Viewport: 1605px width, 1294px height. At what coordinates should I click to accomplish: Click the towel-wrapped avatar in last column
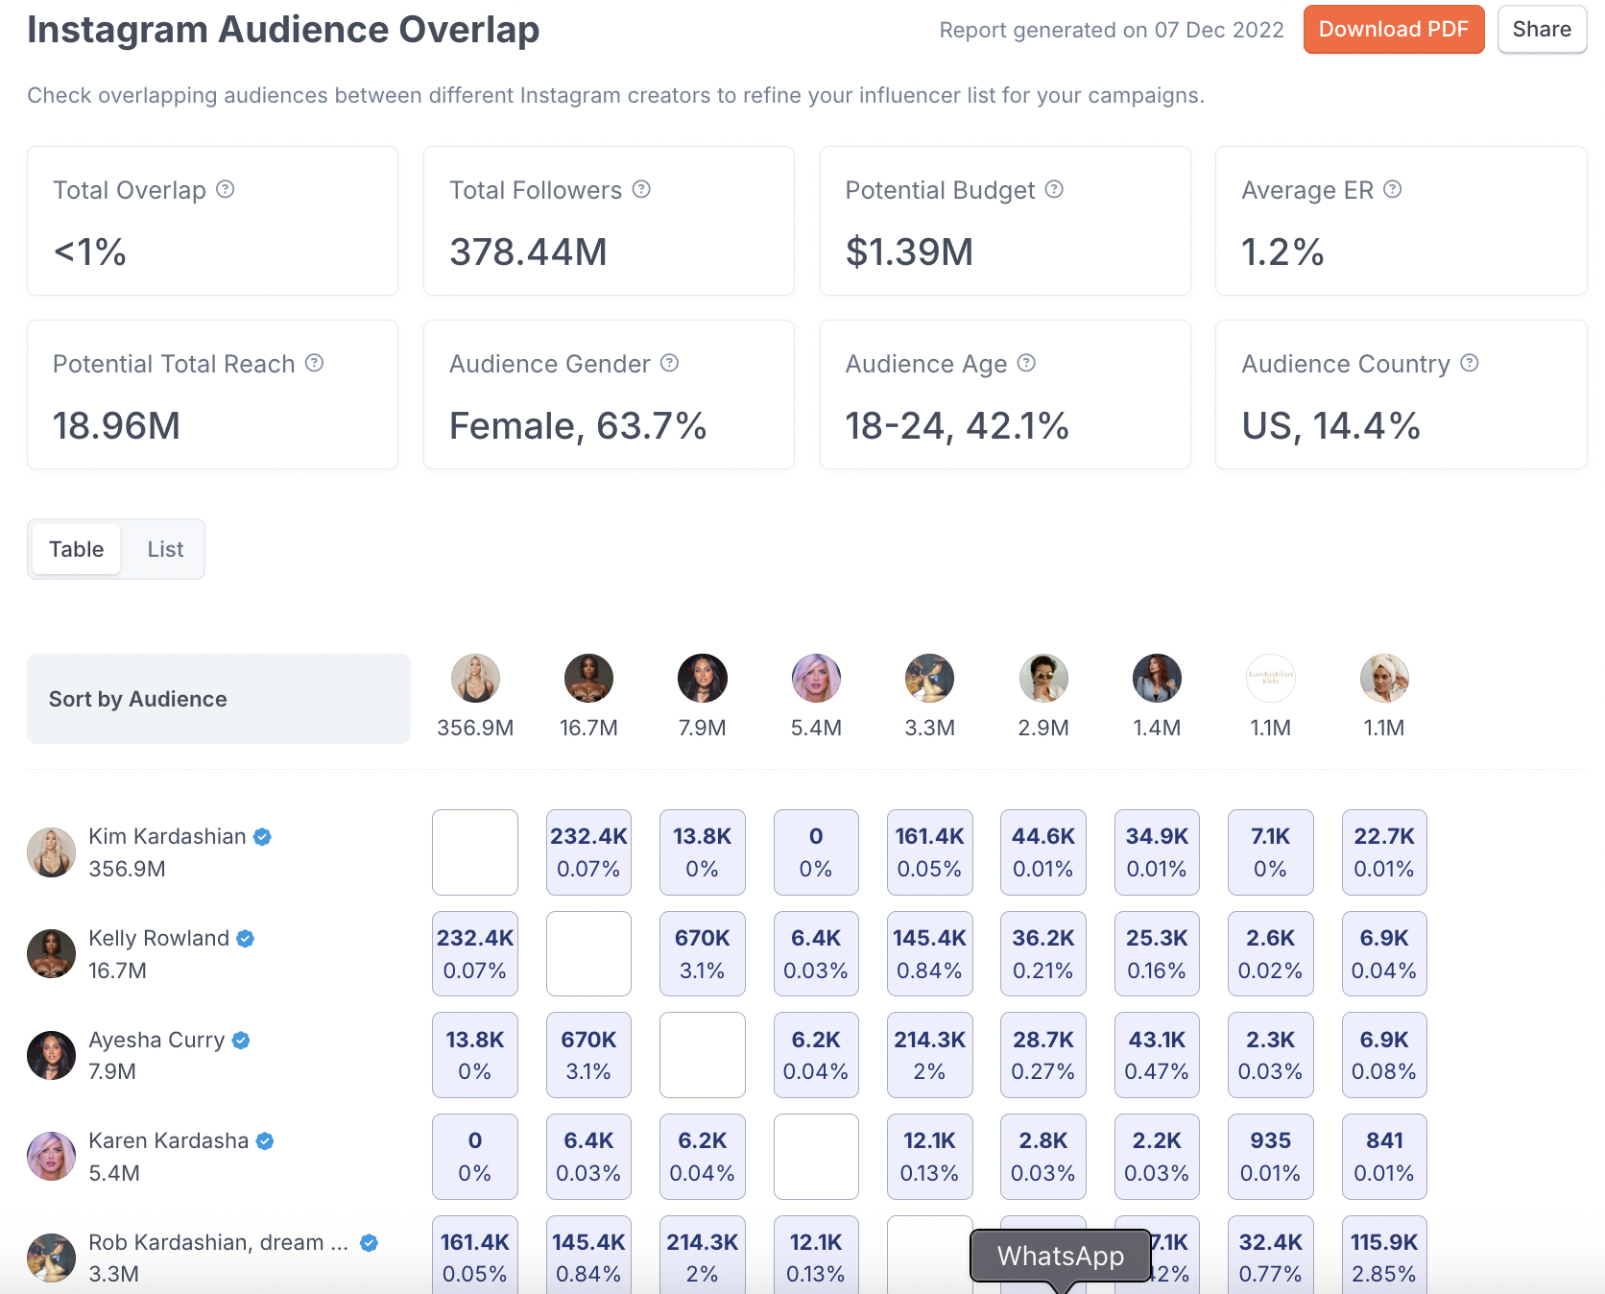(1384, 679)
